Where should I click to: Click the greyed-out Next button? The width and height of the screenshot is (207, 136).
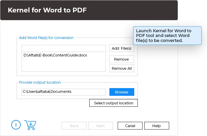coord(101,126)
